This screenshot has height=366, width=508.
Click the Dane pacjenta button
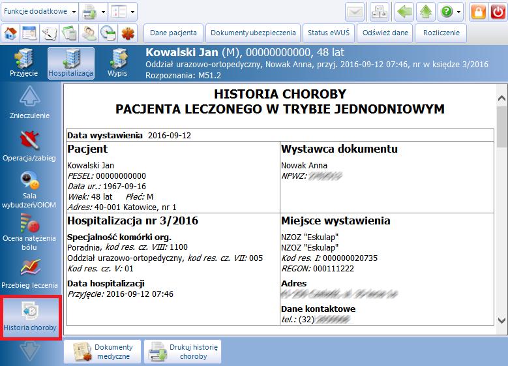pyautogui.click(x=173, y=33)
